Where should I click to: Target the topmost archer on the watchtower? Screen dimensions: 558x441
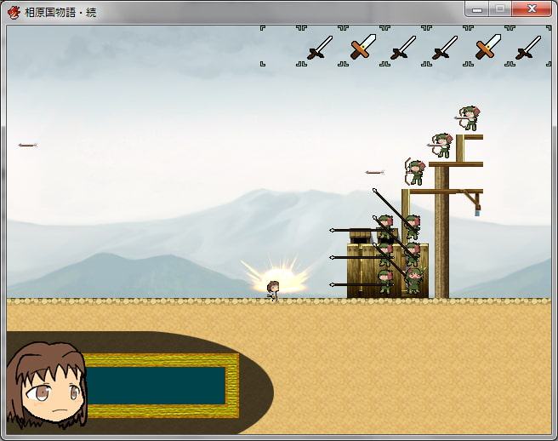[469, 117]
